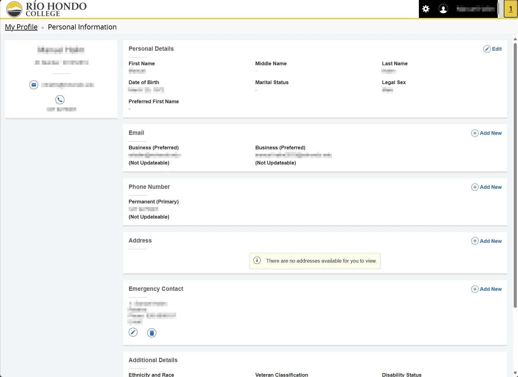Screen dimensions: 518x377
Task: Open the notification badge showing 1
Action: point(510,9)
